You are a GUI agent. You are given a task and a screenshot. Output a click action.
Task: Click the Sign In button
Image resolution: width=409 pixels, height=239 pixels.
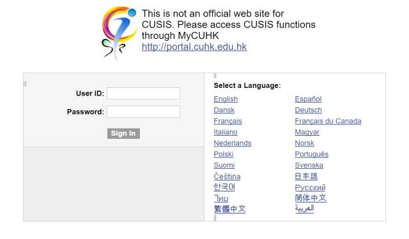pyautogui.click(x=123, y=133)
